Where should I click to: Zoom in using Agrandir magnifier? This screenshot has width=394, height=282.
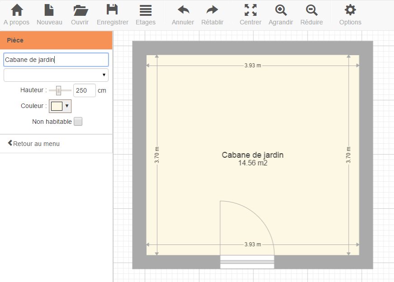pos(281,11)
